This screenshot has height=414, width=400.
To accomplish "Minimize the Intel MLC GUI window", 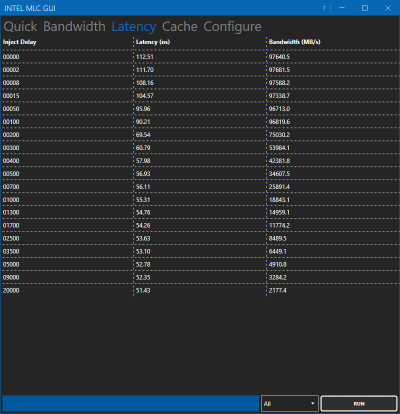I will tap(342, 8).
